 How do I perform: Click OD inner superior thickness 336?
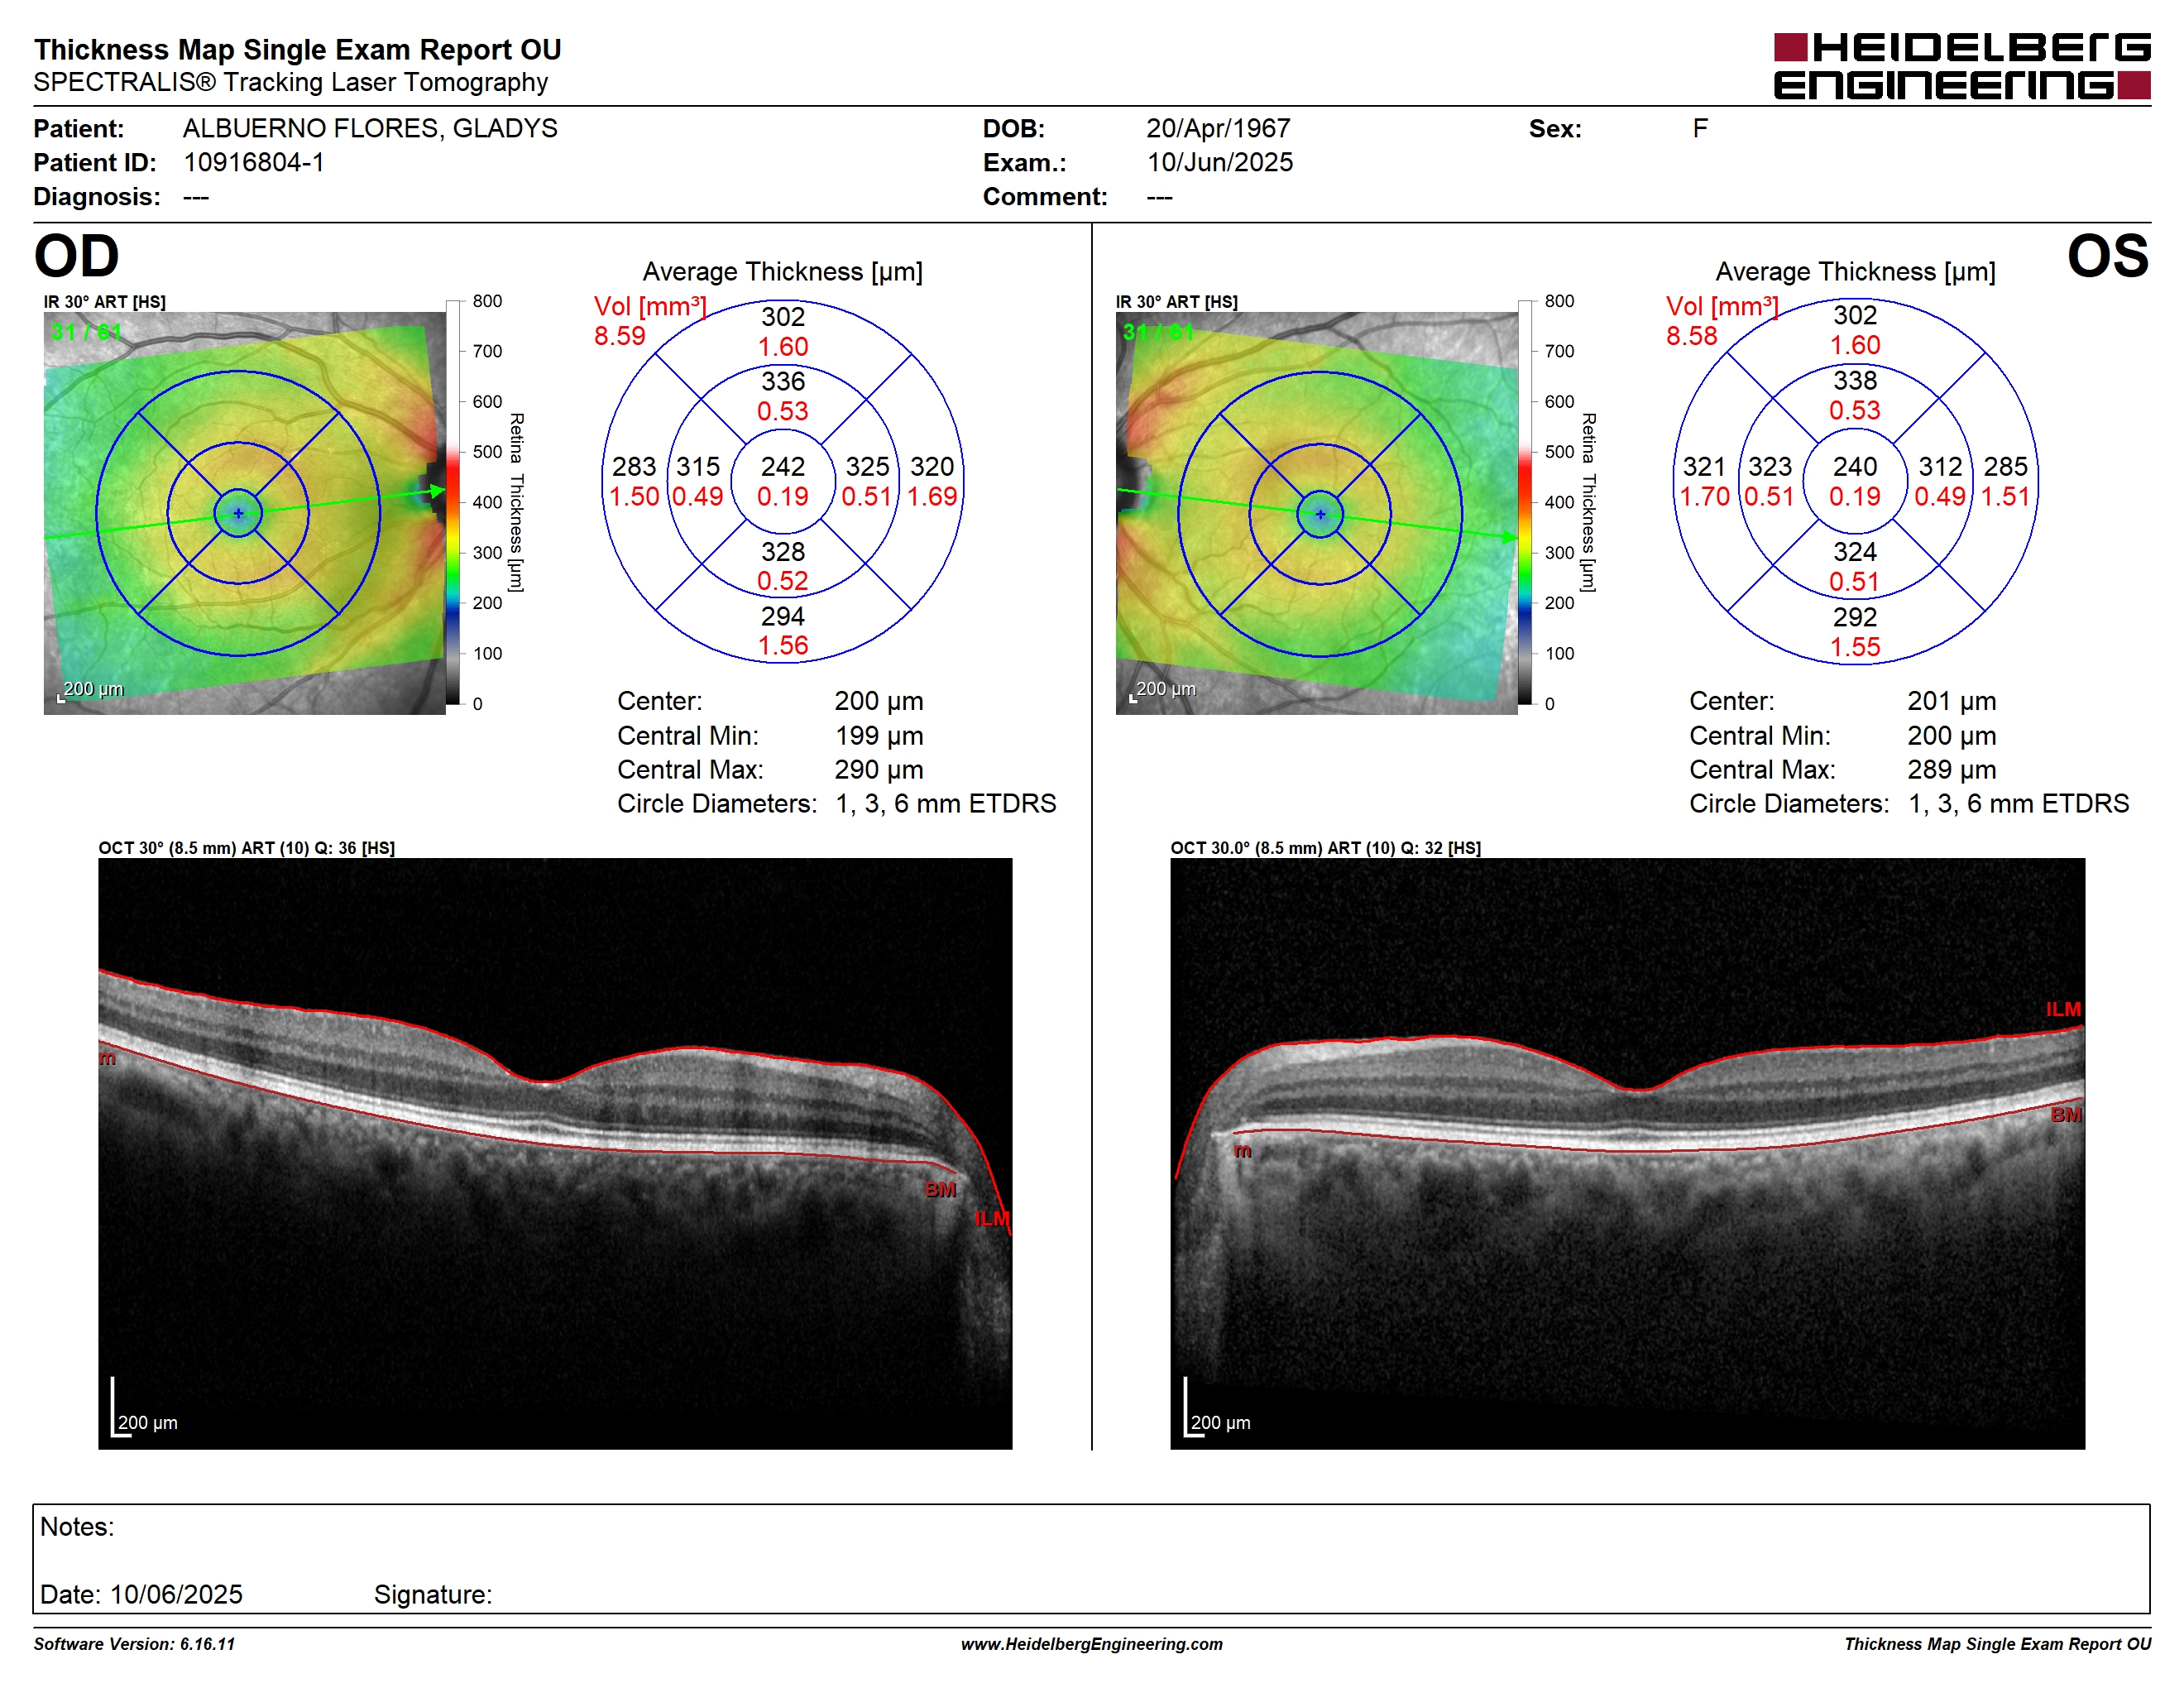tap(783, 381)
